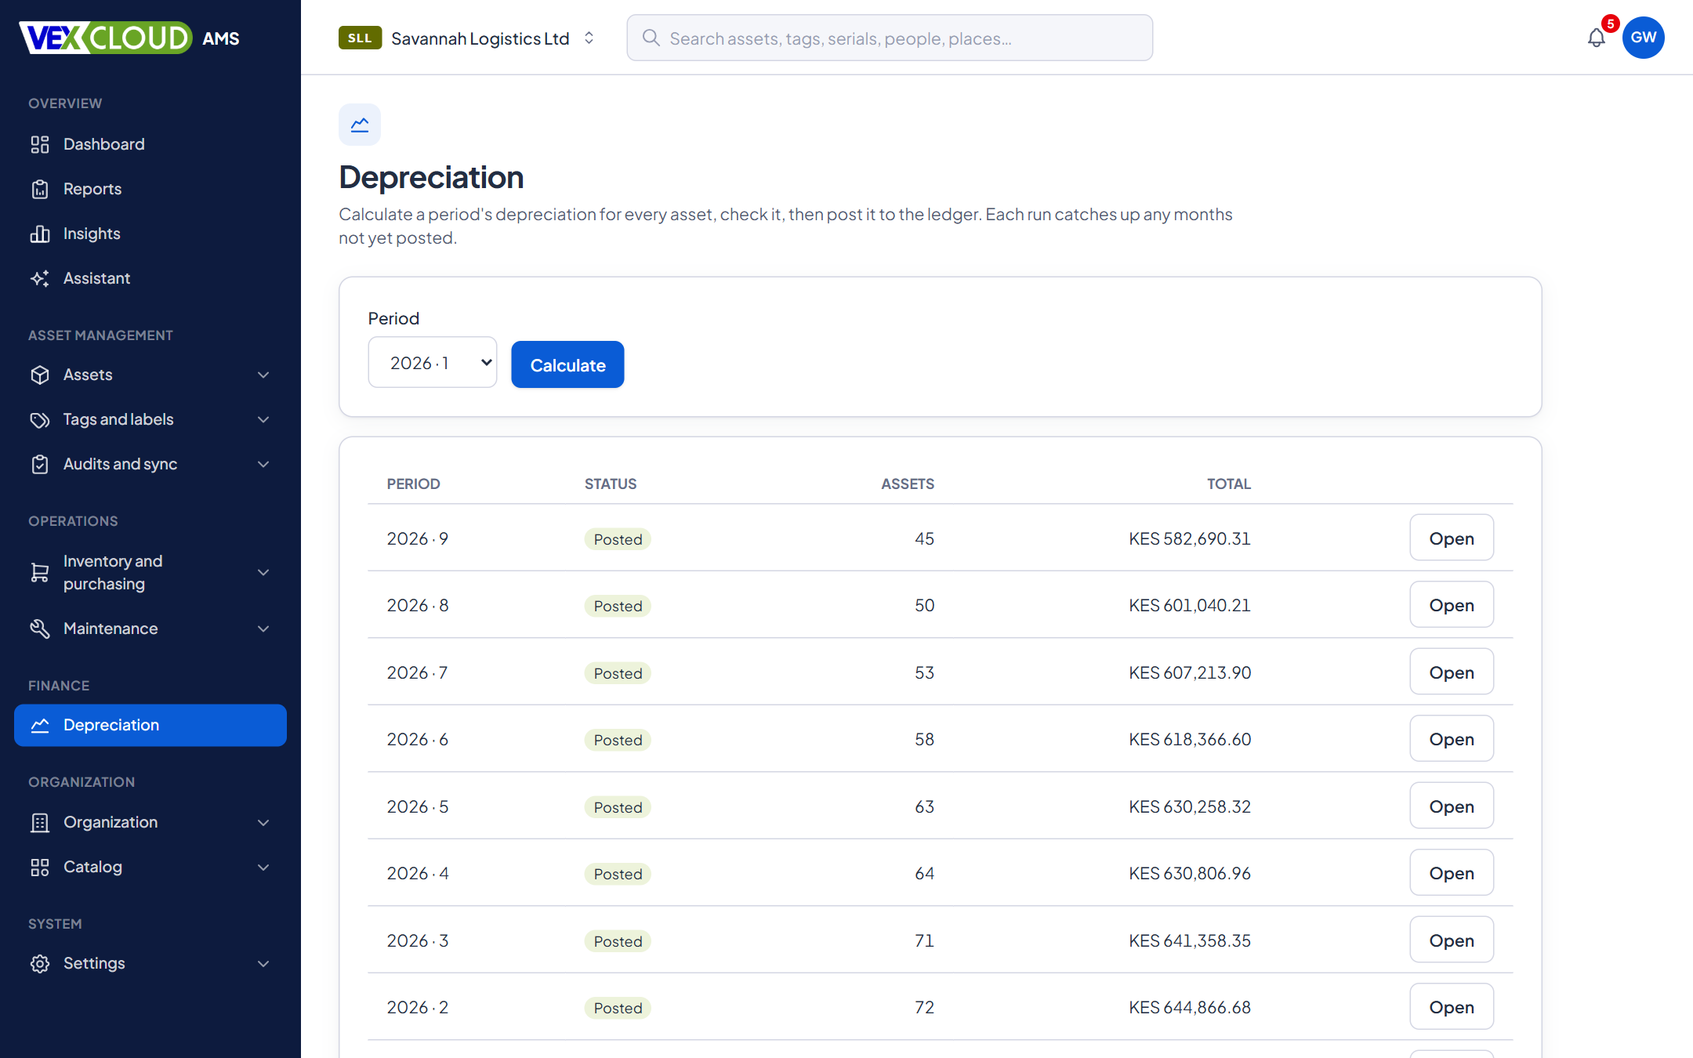This screenshot has width=1693, height=1058.
Task: Open the 2026 · 9 depreciation run
Action: click(x=1452, y=538)
